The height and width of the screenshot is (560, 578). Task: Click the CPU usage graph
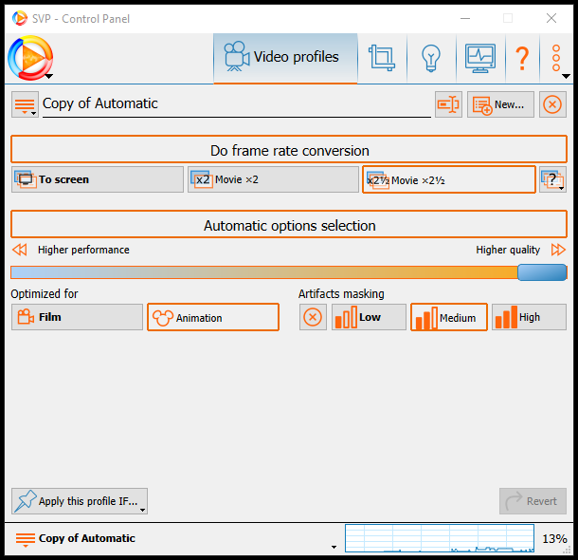pos(440,538)
